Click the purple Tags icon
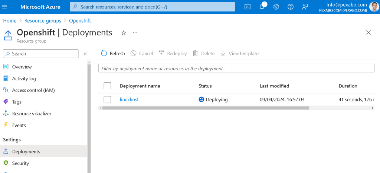380x173 pixels. tap(6, 102)
